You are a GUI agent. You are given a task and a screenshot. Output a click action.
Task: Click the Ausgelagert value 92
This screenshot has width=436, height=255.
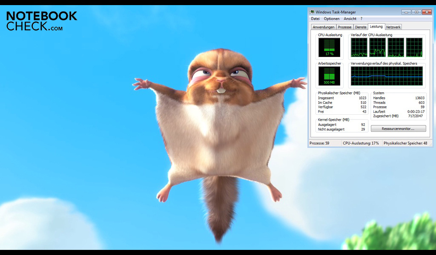click(363, 125)
